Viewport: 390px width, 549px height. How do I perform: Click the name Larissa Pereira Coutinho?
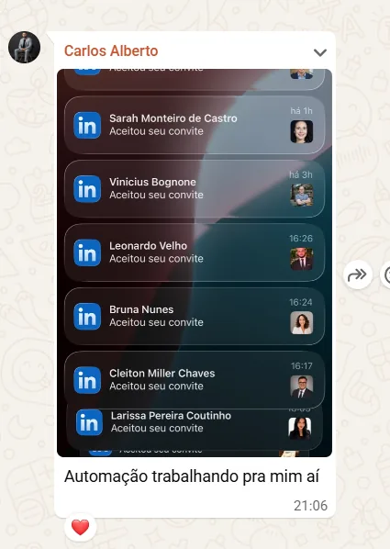(x=172, y=416)
